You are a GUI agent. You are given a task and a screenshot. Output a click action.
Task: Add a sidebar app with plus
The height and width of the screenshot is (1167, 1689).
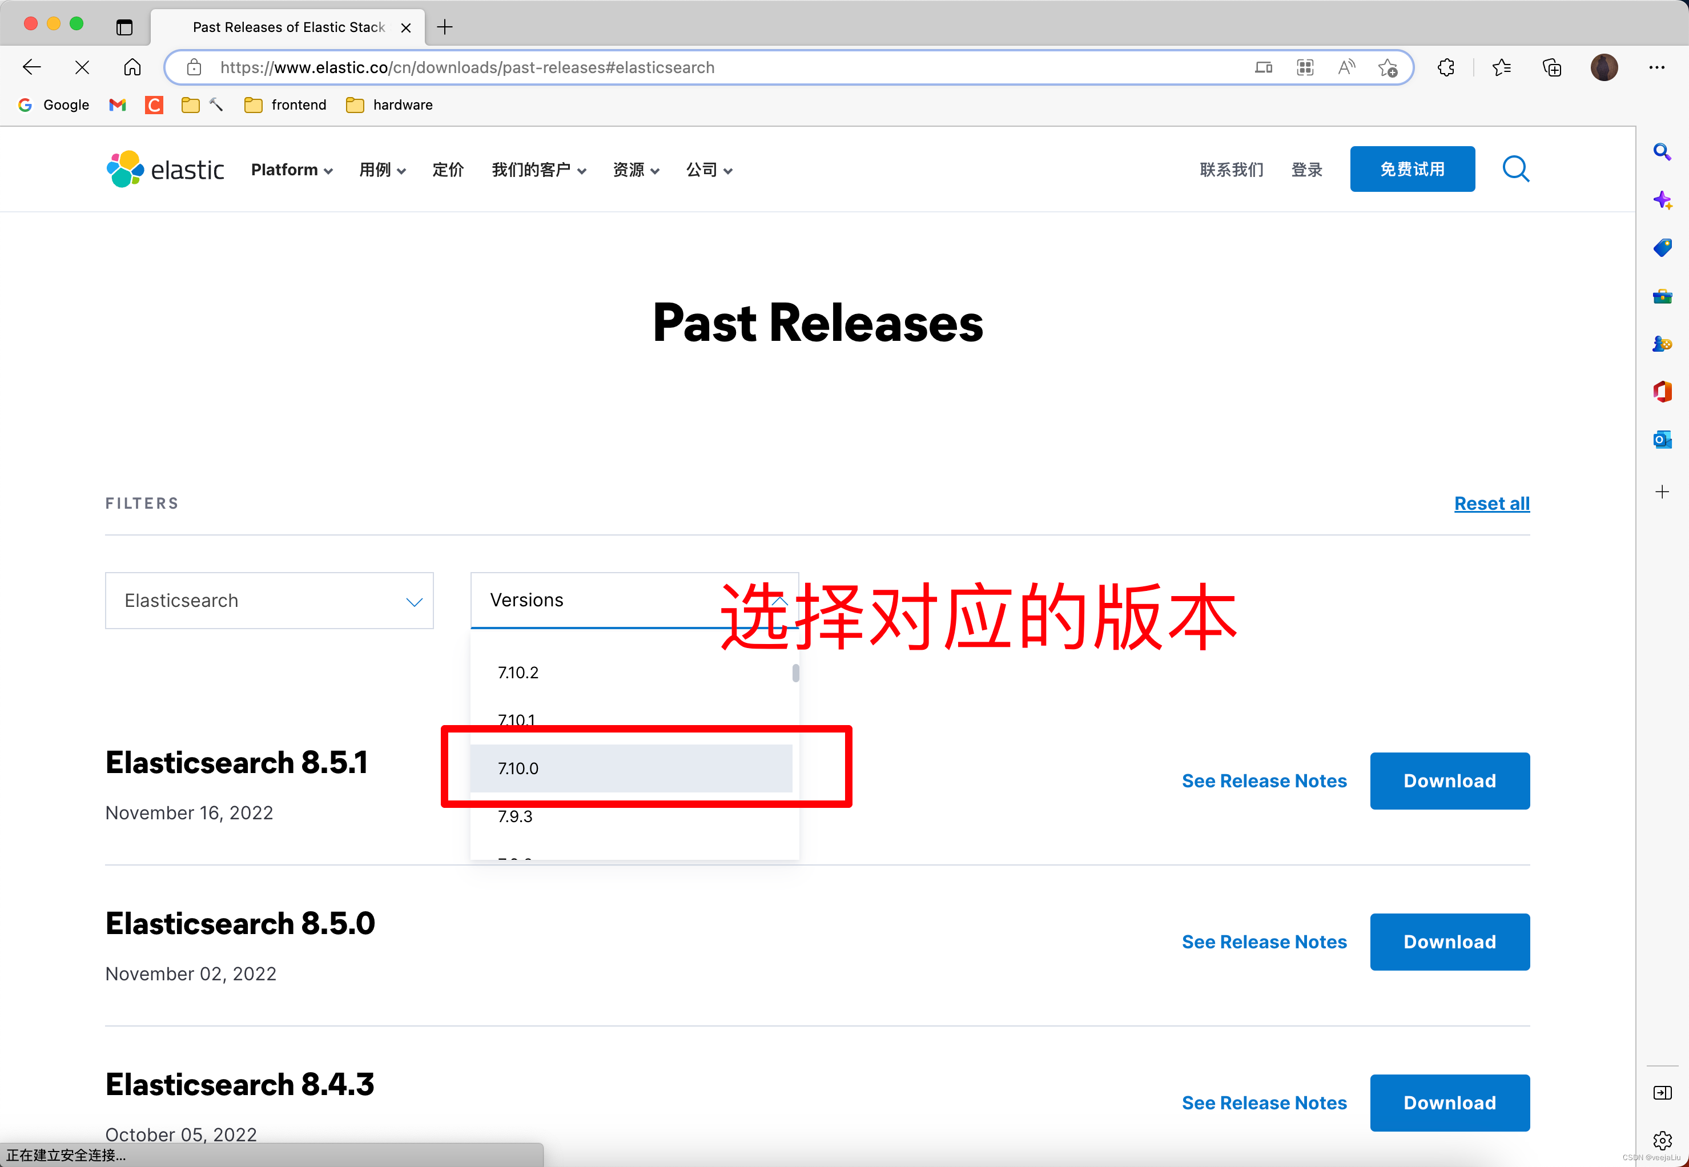tap(1662, 492)
